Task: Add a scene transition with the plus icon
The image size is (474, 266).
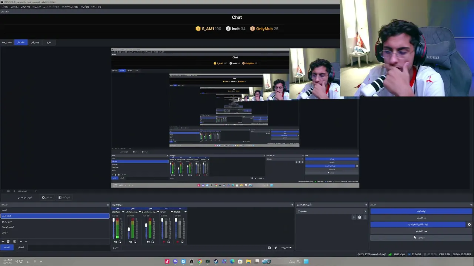Action: tap(354, 217)
